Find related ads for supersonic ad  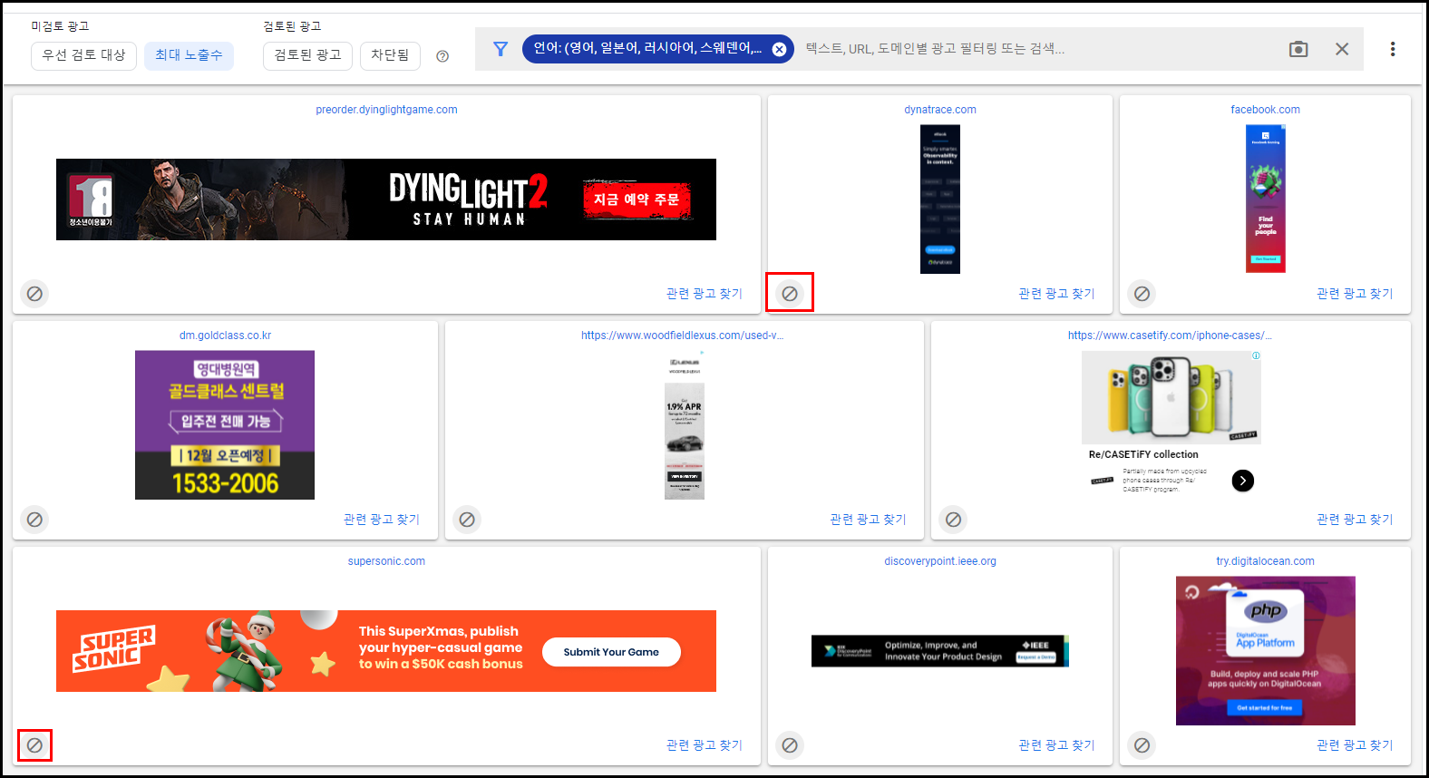[x=705, y=745]
